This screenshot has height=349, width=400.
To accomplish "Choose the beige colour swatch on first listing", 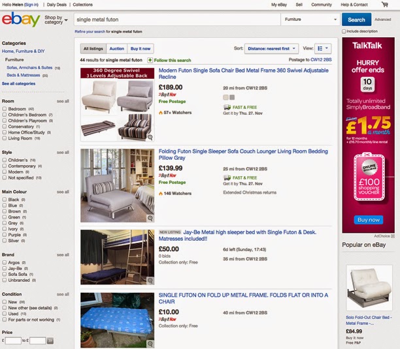I will click(225, 97).
